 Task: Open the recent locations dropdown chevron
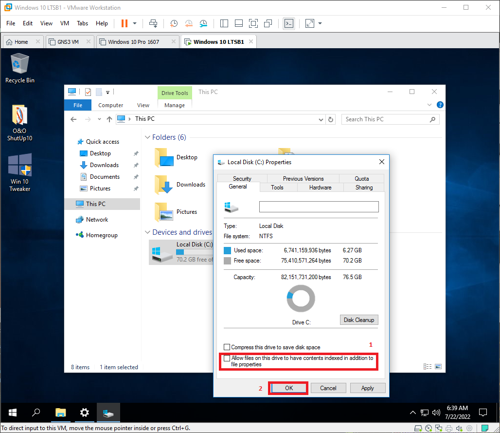click(99, 119)
